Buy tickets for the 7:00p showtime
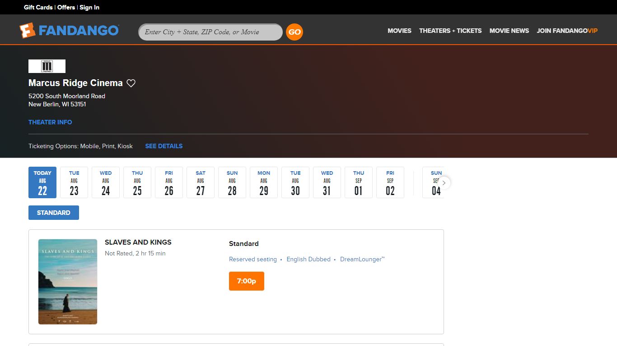617x346 pixels. pyautogui.click(x=247, y=281)
